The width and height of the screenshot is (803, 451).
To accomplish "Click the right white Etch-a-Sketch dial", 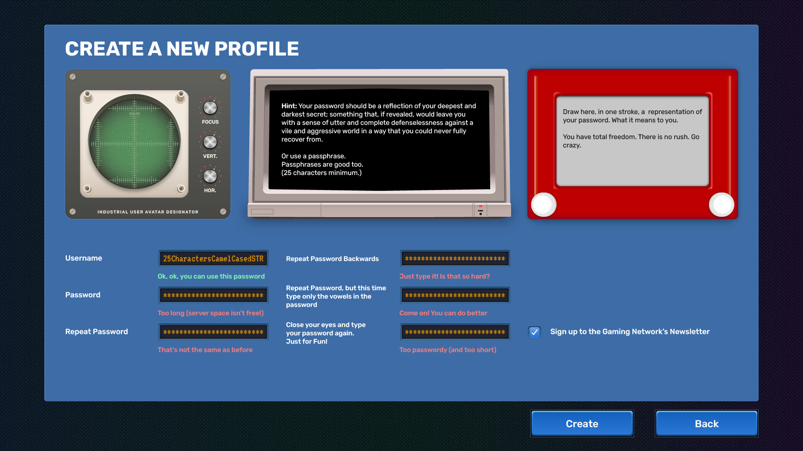I will tap(721, 205).
